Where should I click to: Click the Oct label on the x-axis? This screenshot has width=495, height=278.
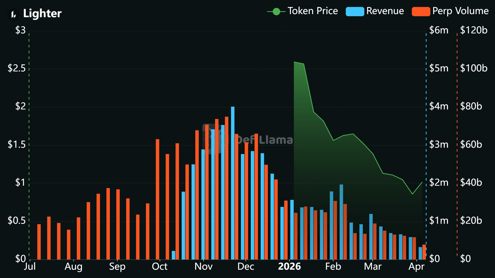pos(160,267)
